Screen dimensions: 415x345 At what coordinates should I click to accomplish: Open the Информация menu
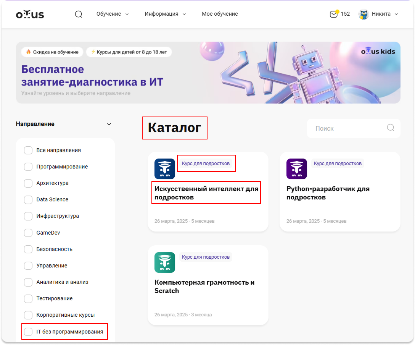tap(161, 14)
